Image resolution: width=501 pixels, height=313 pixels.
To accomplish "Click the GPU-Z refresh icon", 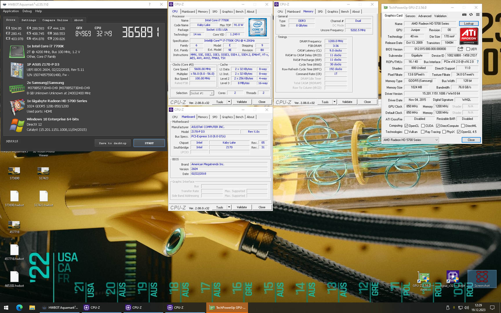I will click(x=471, y=14).
